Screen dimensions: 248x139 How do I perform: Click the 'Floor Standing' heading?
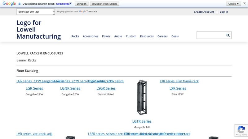[27, 71]
